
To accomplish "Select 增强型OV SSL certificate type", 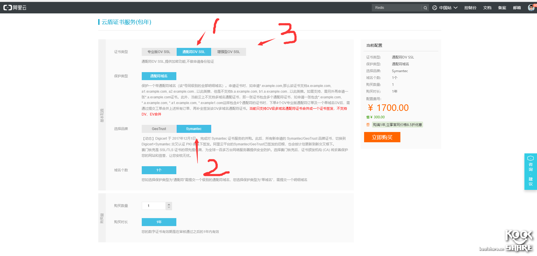I will tap(229, 52).
